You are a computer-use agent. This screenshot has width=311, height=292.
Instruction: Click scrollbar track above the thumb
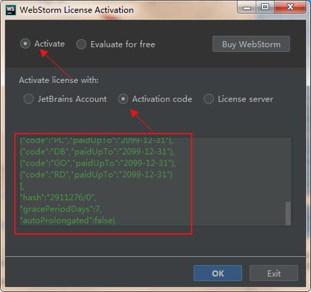[x=288, y=170]
